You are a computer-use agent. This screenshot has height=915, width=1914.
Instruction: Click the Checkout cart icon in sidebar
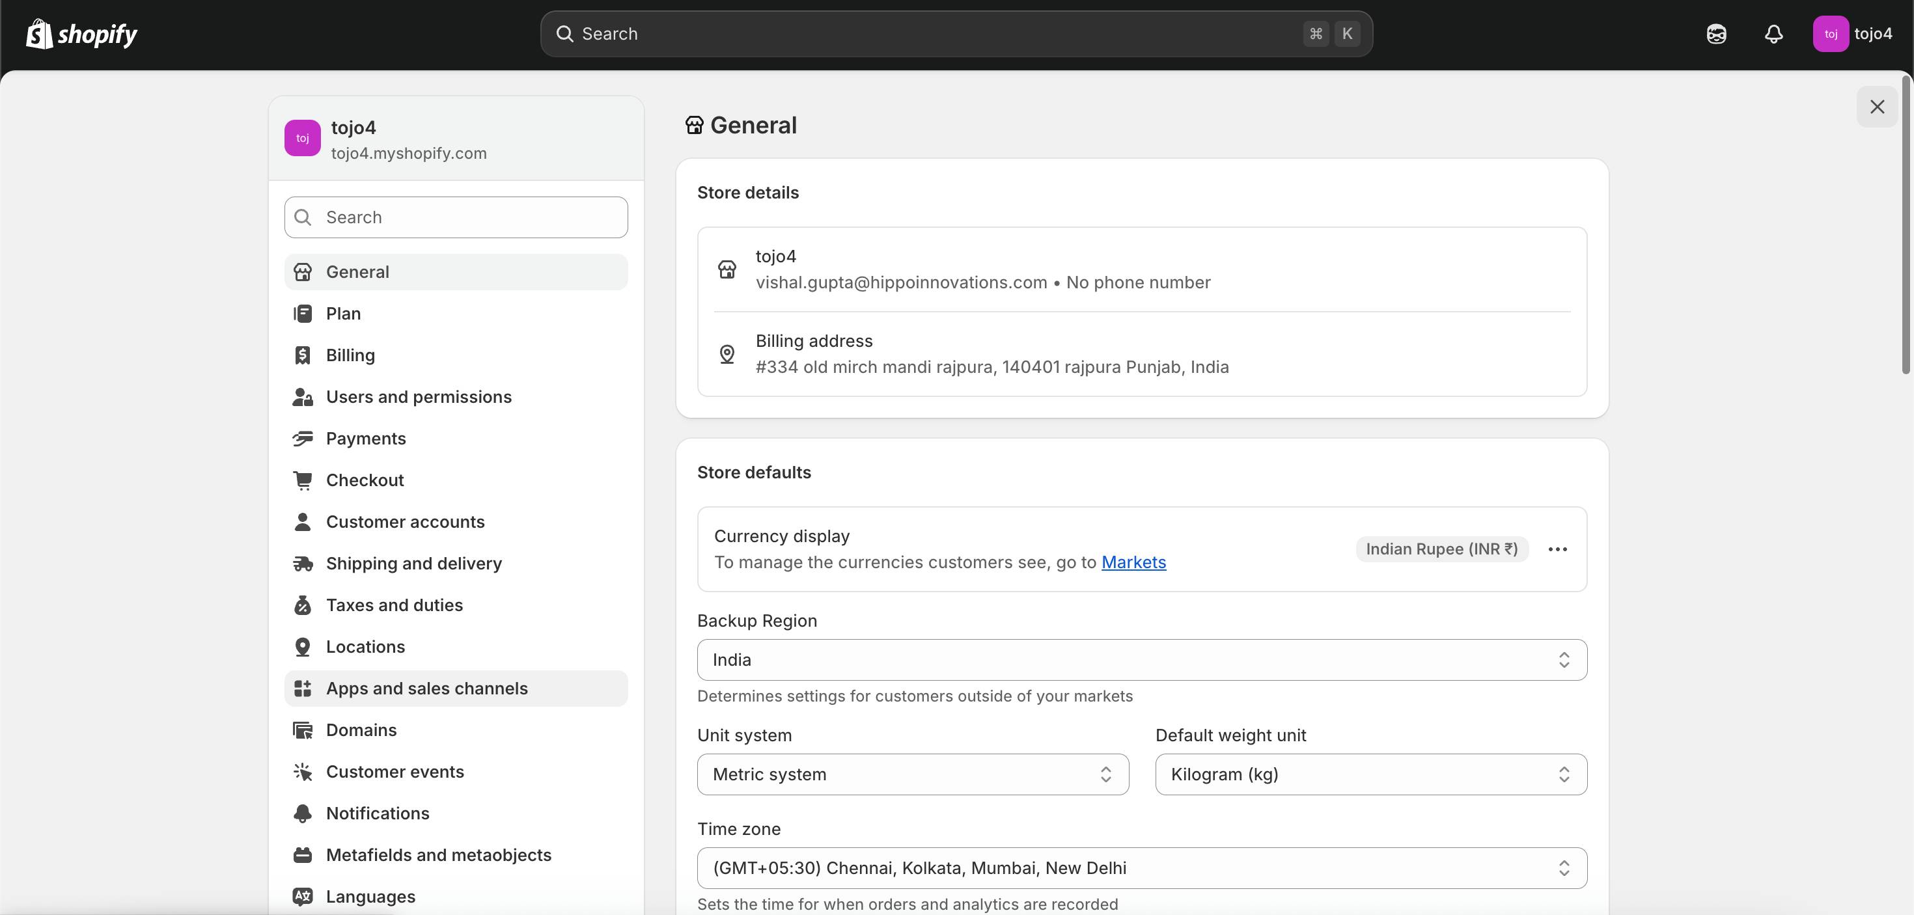303,480
